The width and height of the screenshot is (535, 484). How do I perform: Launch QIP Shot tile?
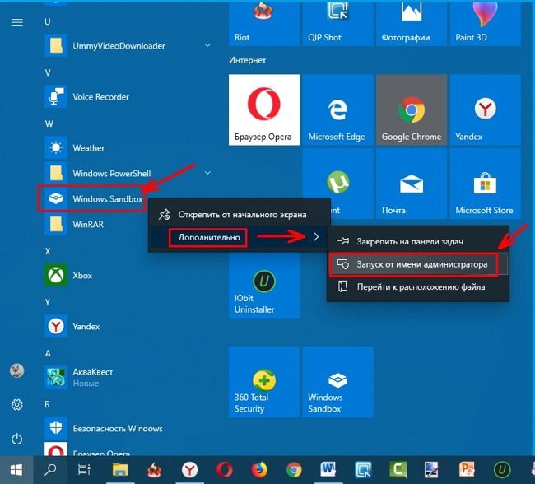tap(337, 23)
